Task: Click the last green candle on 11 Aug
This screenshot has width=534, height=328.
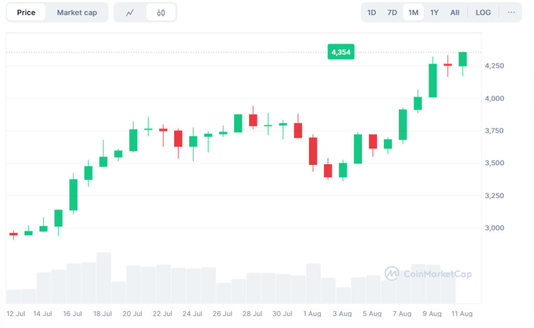Action: click(x=463, y=59)
